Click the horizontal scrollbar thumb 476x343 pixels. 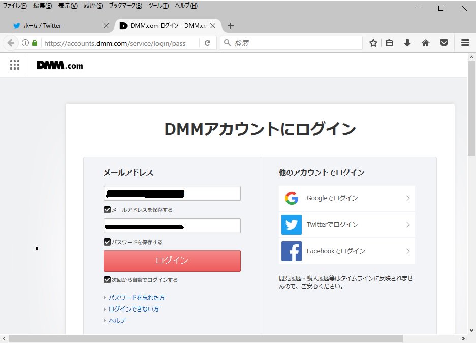click(206, 338)
